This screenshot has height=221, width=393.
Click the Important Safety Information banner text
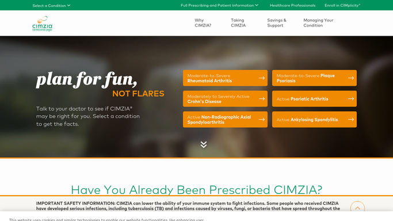tap(188, 206)
